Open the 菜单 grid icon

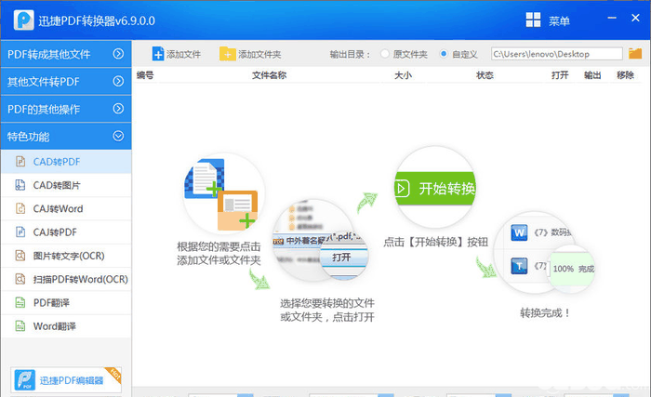[533, 20]
